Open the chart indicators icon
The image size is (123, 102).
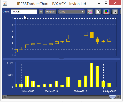(90, 12)
